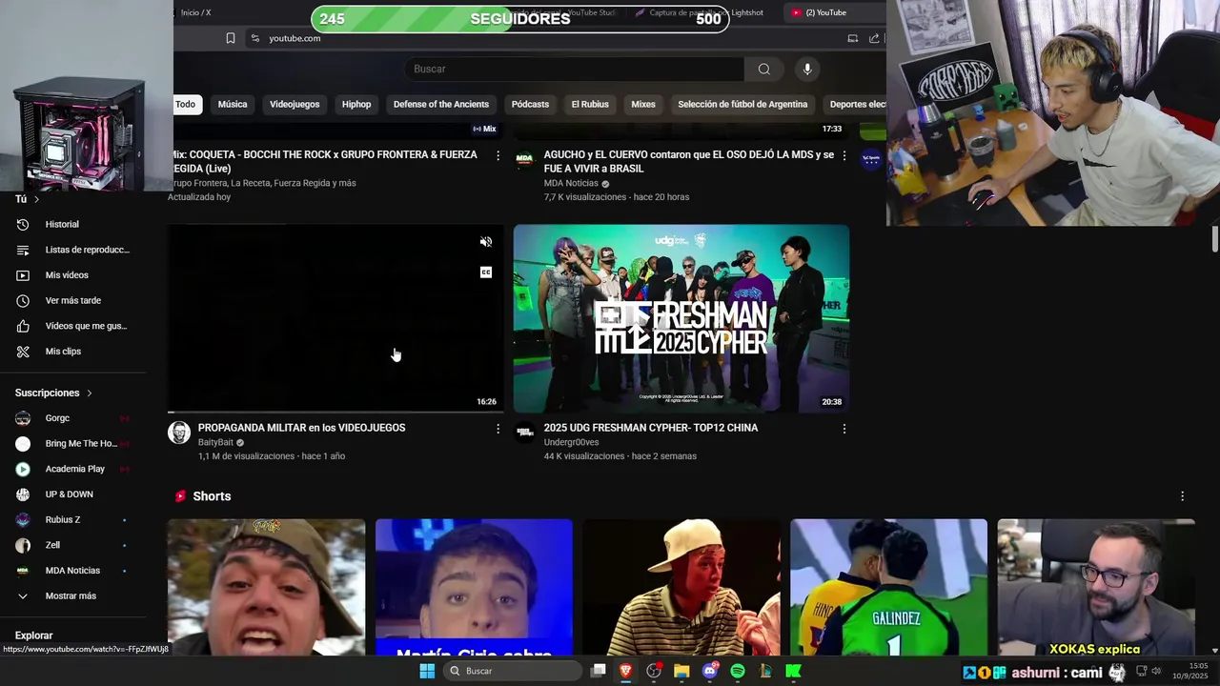
Task: Open Task View on the taskbar
Action: [x=599, y=671]
